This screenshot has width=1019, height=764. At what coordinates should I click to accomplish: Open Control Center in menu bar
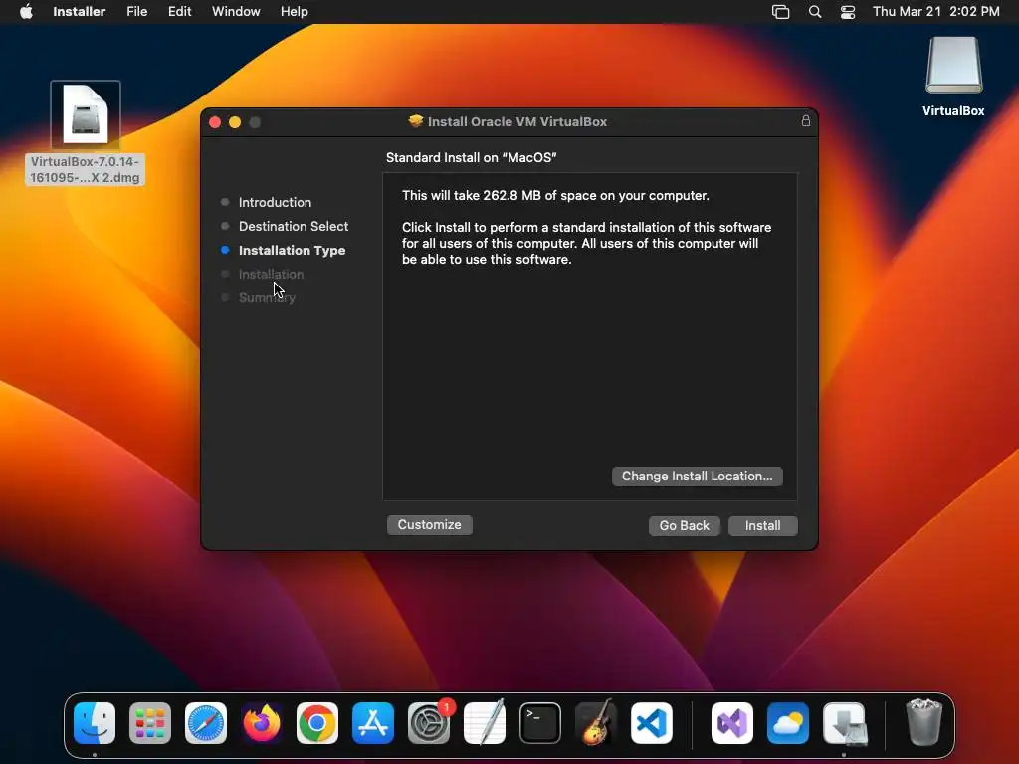[848, 12]
